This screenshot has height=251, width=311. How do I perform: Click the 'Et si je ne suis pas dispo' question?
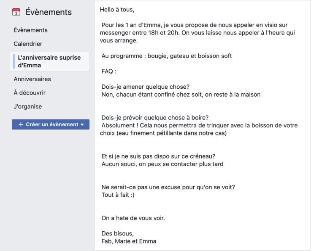[x=158, y=156]
